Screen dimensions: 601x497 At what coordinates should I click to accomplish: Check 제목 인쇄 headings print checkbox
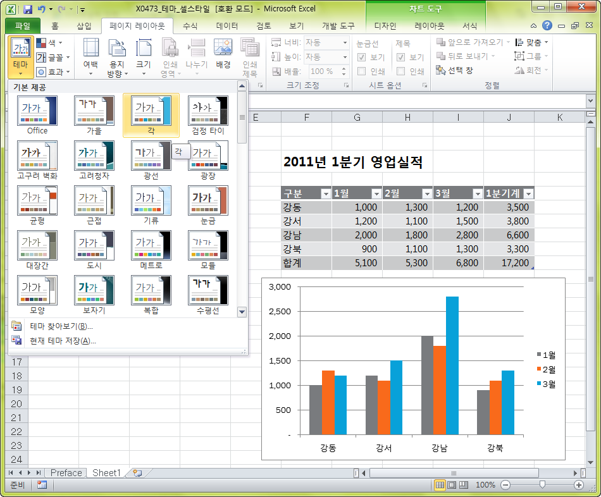(400, 71)
